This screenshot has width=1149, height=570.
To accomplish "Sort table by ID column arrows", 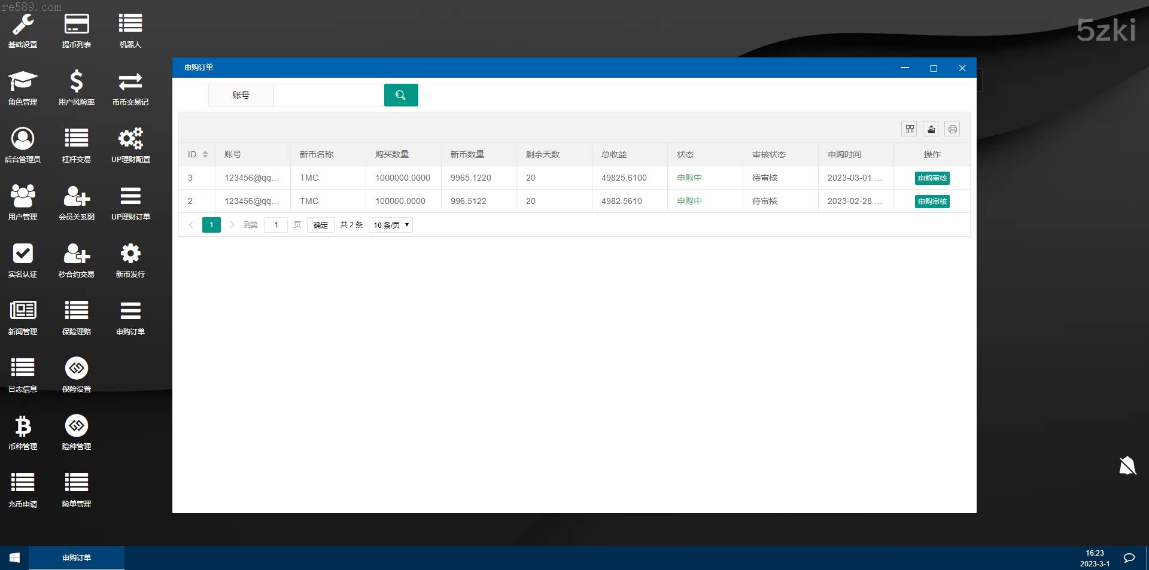I will tap(205, 154).
